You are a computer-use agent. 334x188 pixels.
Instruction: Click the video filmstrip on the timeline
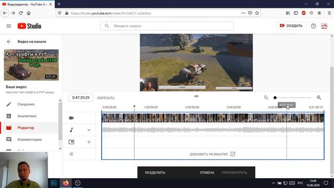coord(213,118)
